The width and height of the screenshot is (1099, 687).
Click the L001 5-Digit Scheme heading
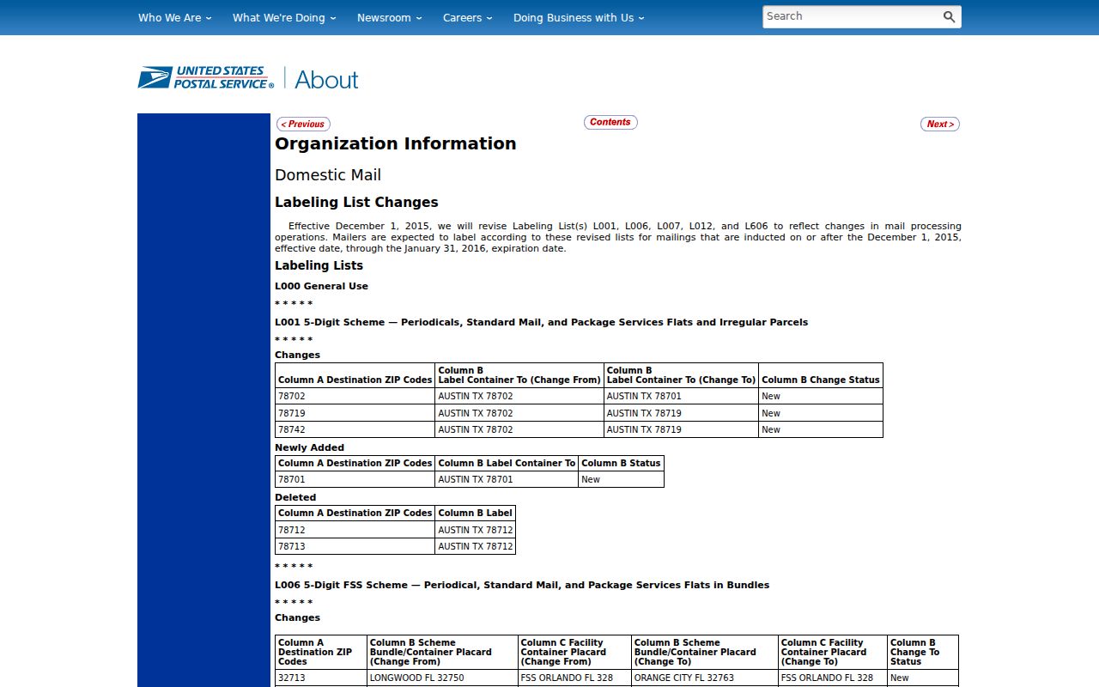(541, 322)
